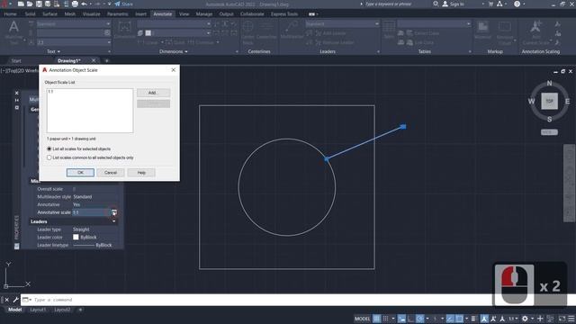576x324 pixels.
Task: Open the table style dropdown in Tables panel
Action: tap(434, 23)
